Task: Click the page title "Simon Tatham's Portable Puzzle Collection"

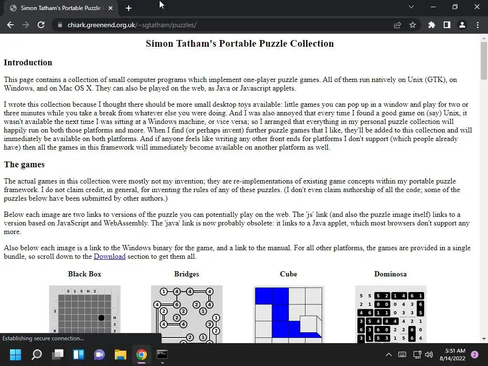Action: click(x=240, y=43)
